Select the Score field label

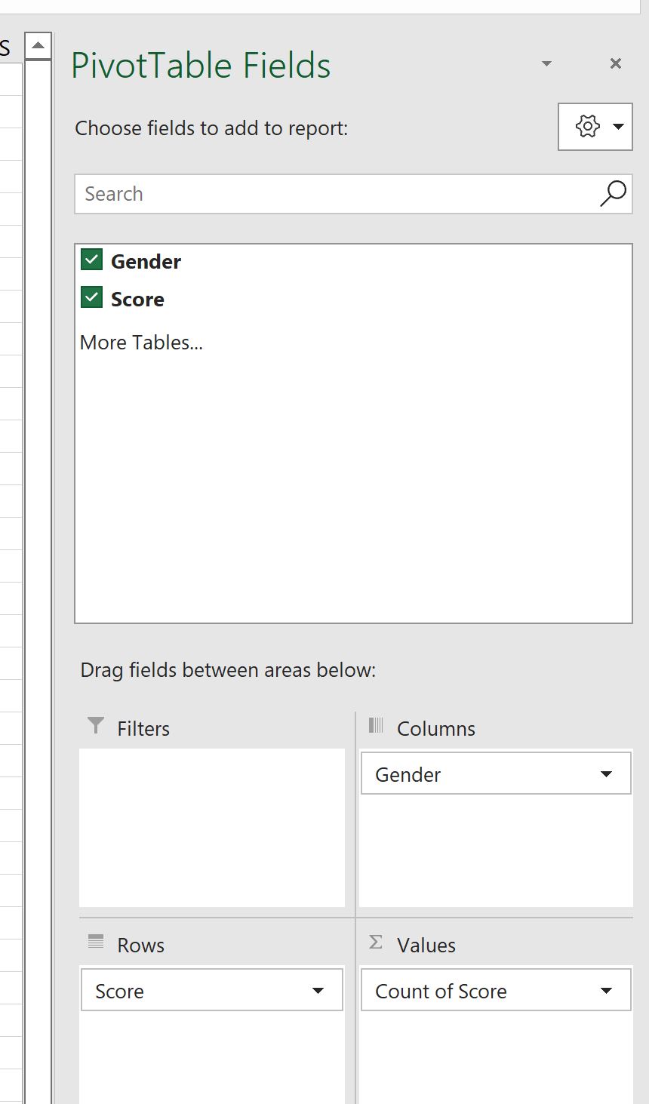coord(137,299)
